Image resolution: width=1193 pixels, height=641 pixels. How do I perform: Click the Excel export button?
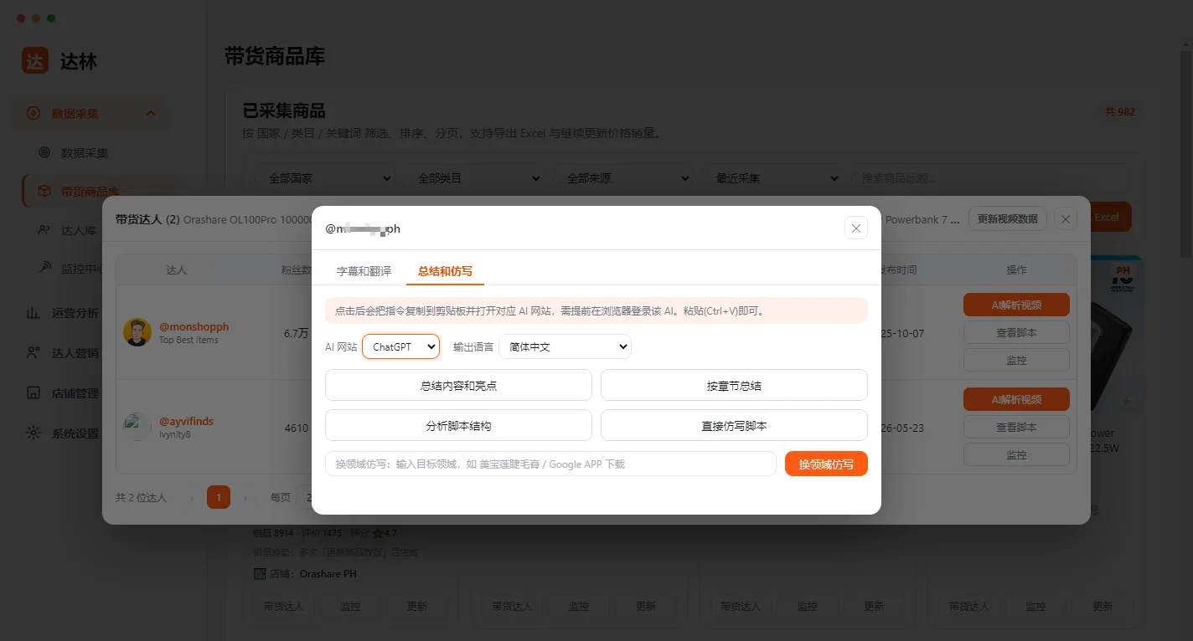point(1111,217)
